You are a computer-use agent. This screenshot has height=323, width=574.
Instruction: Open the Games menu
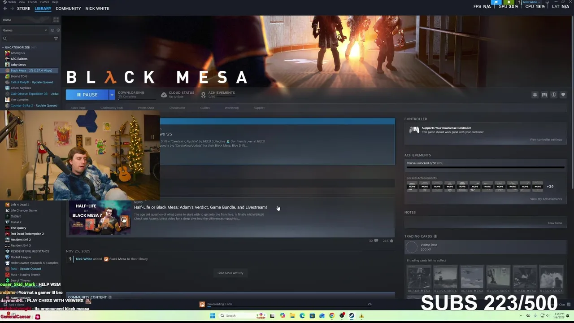(x=44, y=2)
